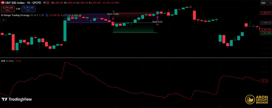Click the green 6,414.05 price axis label
The height and width of the screenshot is (108, 272).
pos(266,33)
